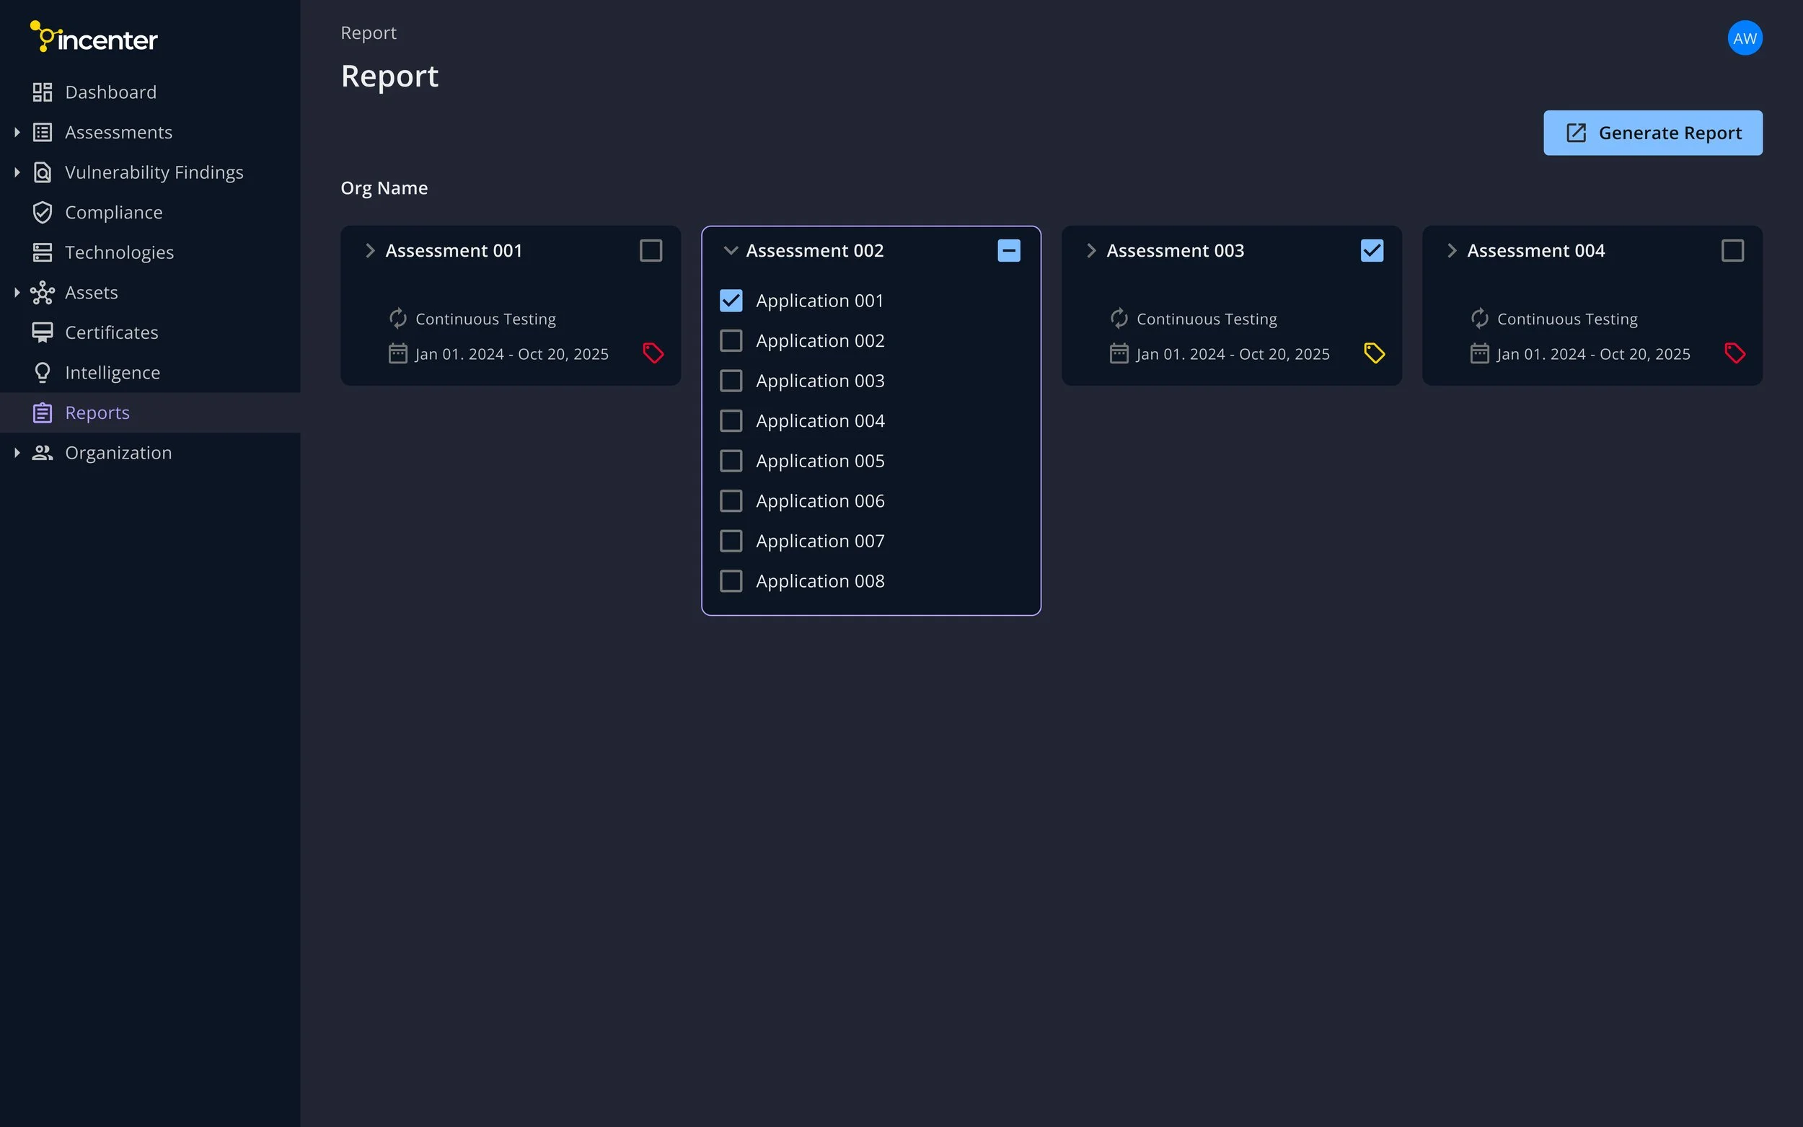Click the Dashboard grid icon

coord(43,92)
